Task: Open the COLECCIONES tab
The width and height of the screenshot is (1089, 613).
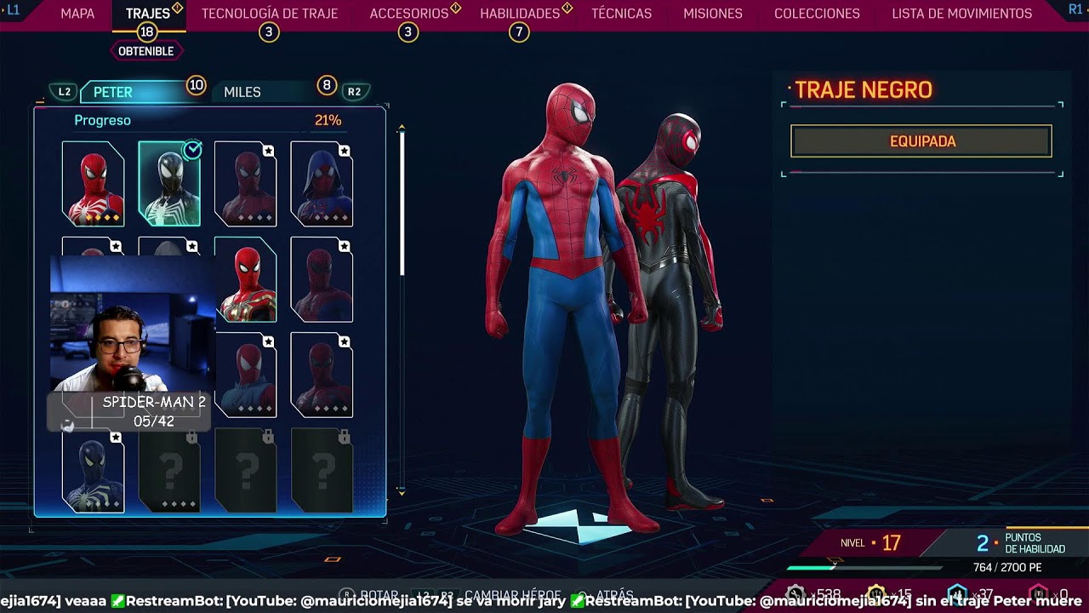Action: click(x=817, y=14)
